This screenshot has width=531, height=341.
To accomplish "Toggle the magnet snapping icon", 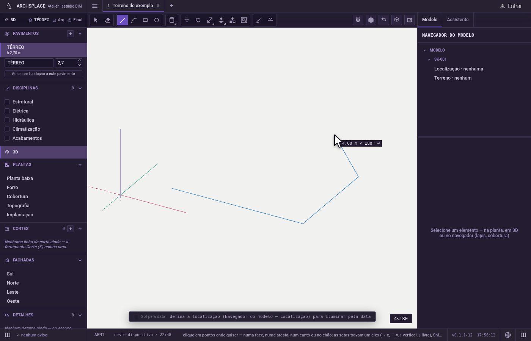I will point(358,20).
